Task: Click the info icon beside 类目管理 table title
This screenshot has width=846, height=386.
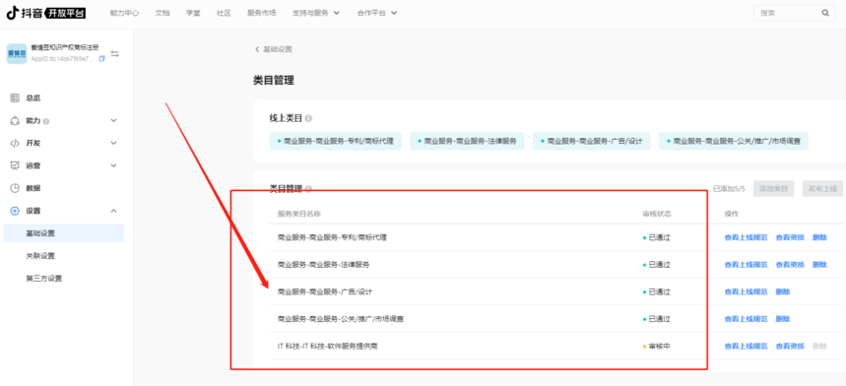Action: pyautogui.click(x=308, y=189)
